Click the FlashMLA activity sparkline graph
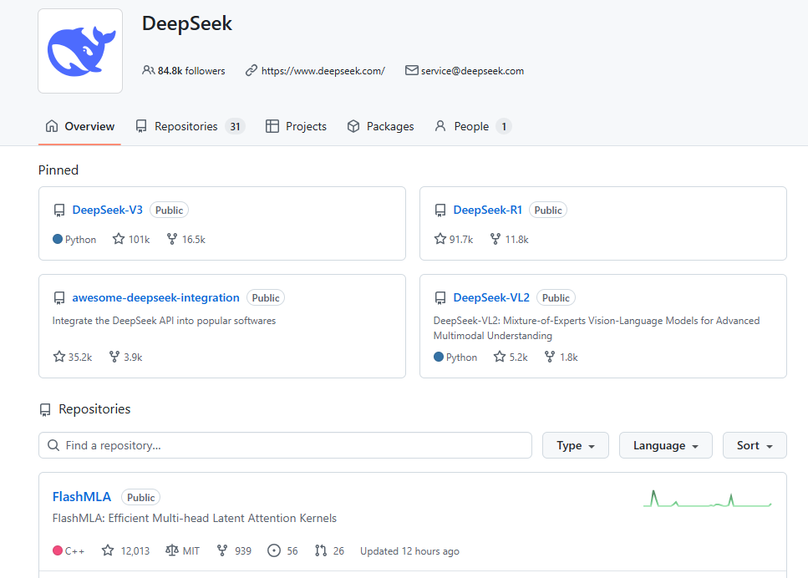 (708, 499)
